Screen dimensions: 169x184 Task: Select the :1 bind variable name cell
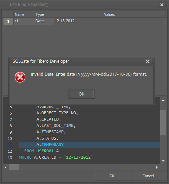(20, 21)
